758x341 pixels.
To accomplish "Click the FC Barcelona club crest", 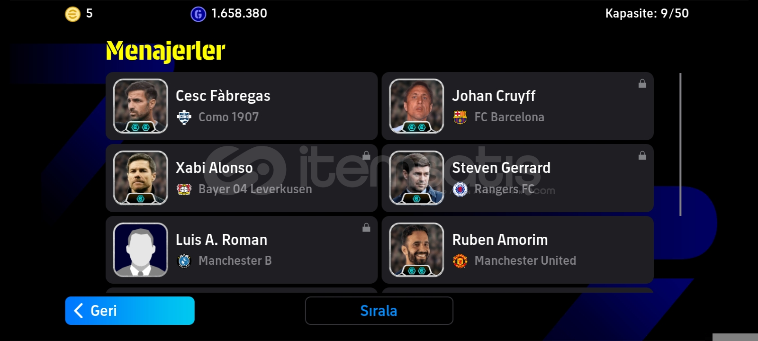I will (460, 117).
